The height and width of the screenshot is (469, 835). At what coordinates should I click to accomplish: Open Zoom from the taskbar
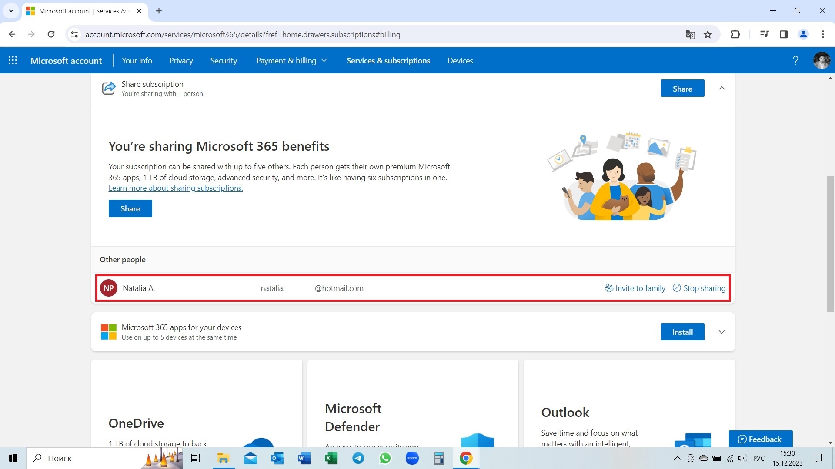pos(412,458)
